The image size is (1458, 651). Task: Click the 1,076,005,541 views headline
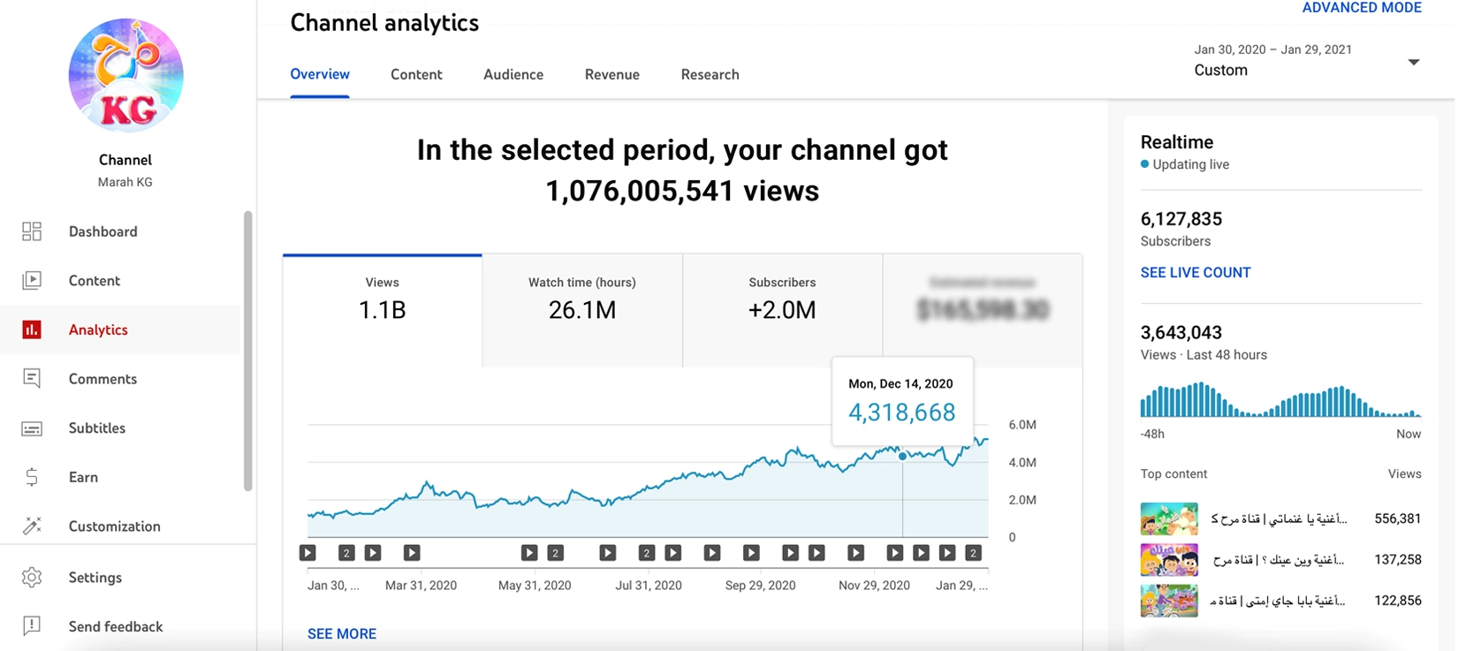[x=682, y=191]
